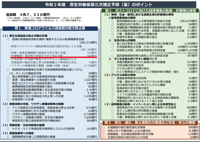Click the 追加額 4兆7,330億円 heading text
Viewport: 200px width, 142px height.
(x=28, y=15)
